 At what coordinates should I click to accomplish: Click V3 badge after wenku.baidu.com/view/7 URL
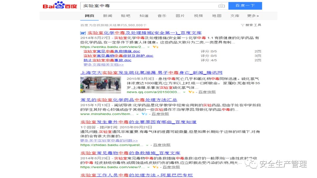pyautogui.click(x=155, y=167)
